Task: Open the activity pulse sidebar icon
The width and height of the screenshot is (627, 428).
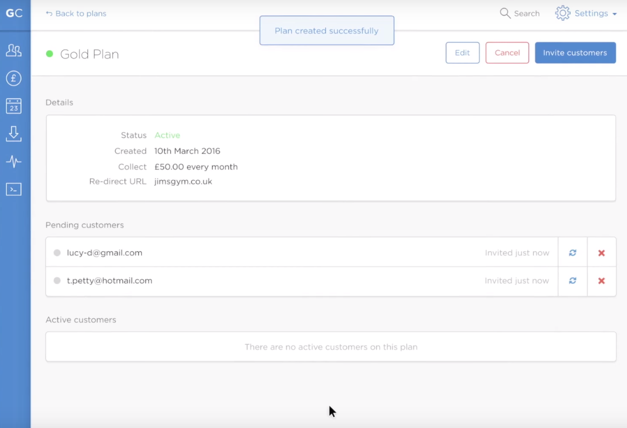Action: pyautogui.click(x=14, y=161)
